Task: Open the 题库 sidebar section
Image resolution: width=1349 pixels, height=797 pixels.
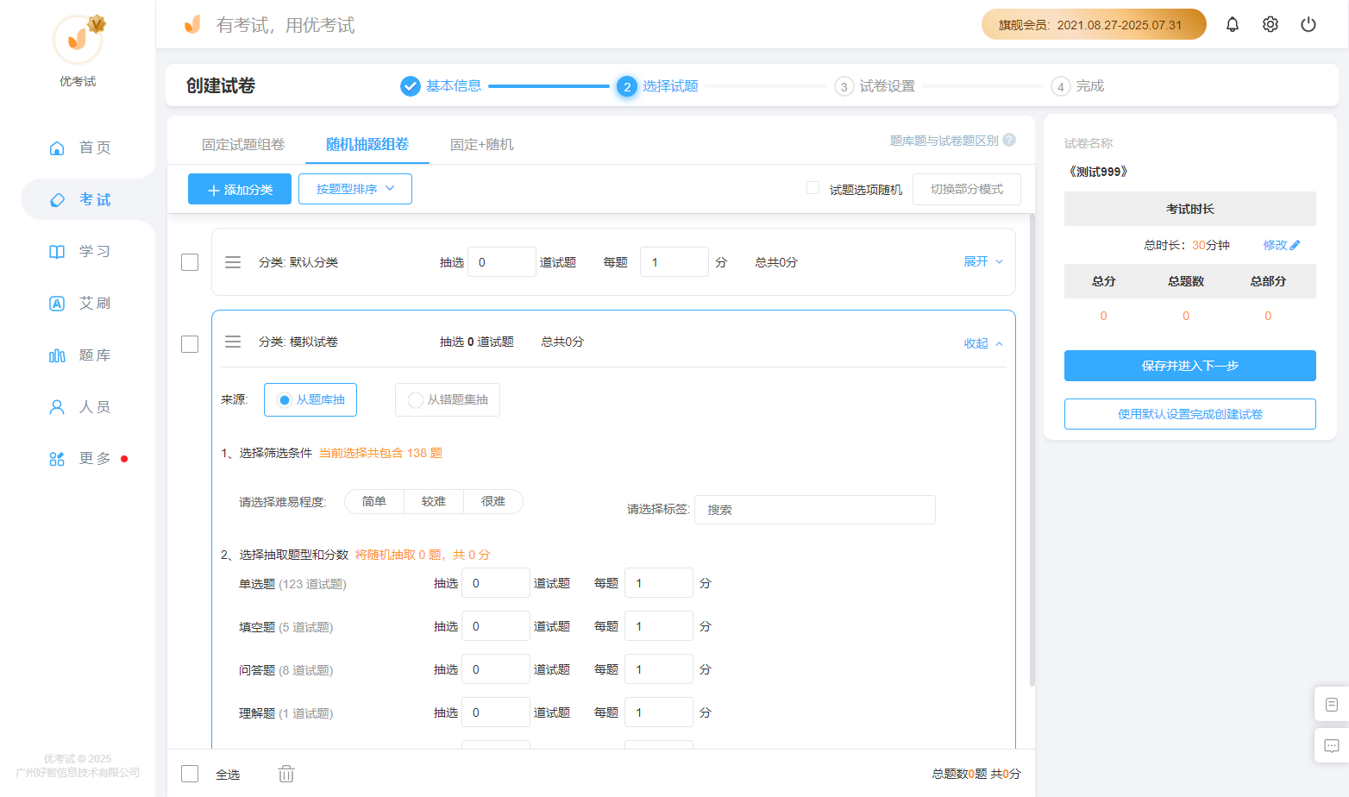Action: [79, 355]
